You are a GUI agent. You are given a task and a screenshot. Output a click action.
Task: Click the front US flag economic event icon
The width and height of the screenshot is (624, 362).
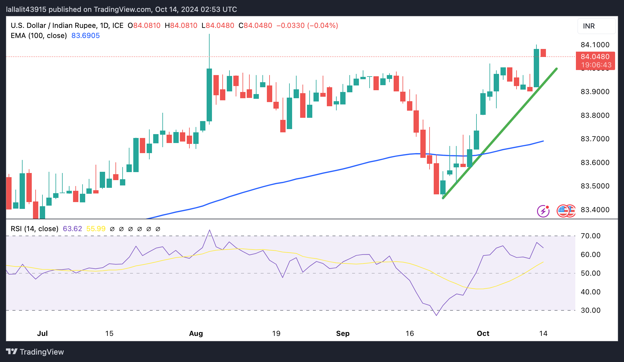(563, 211)
